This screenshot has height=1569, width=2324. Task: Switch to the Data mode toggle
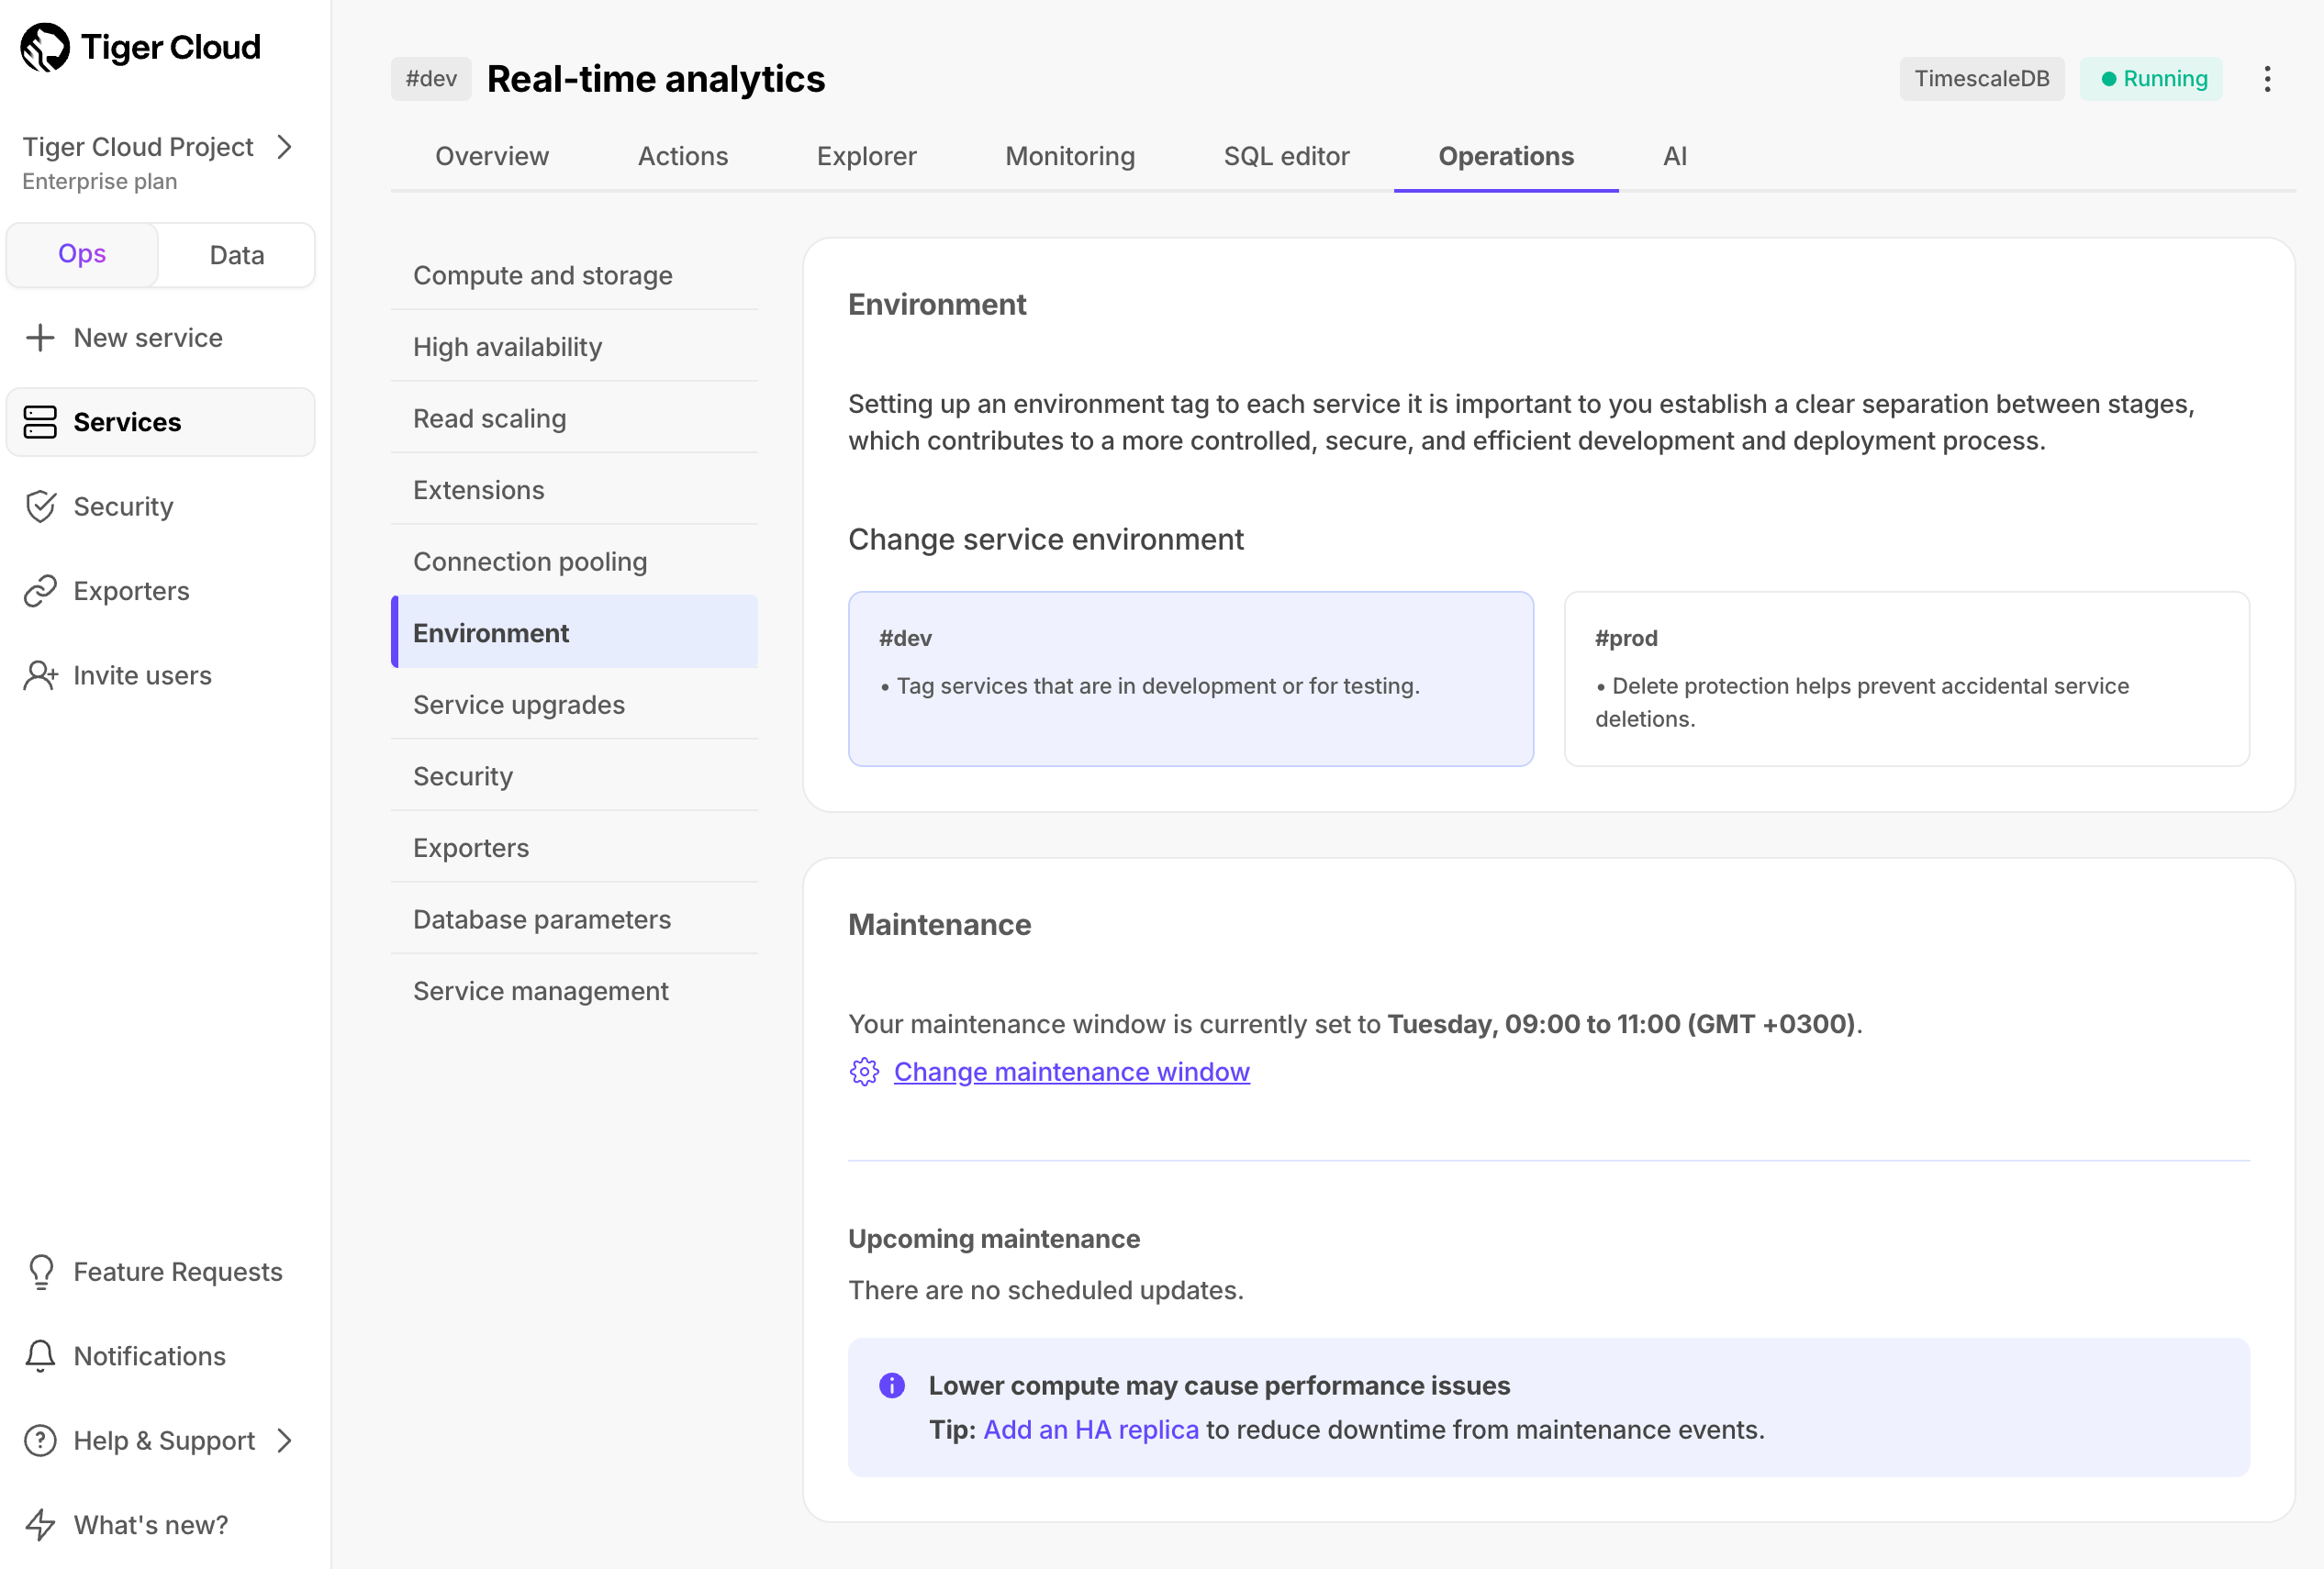tap(237, 255)
